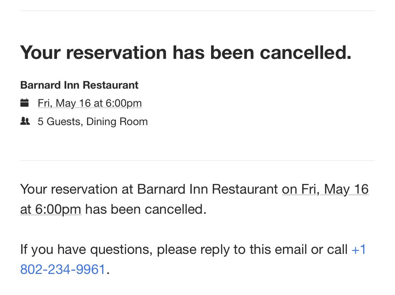Click "Barnard Inn Restaurant" in the body paragraph
395x295 pixels.
(207, 189)
